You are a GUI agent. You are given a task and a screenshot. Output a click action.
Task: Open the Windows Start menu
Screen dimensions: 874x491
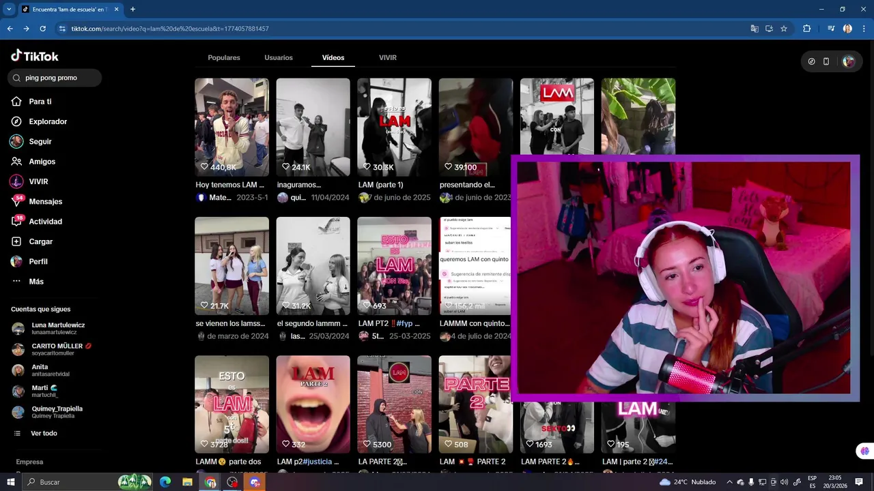point(10,482)
